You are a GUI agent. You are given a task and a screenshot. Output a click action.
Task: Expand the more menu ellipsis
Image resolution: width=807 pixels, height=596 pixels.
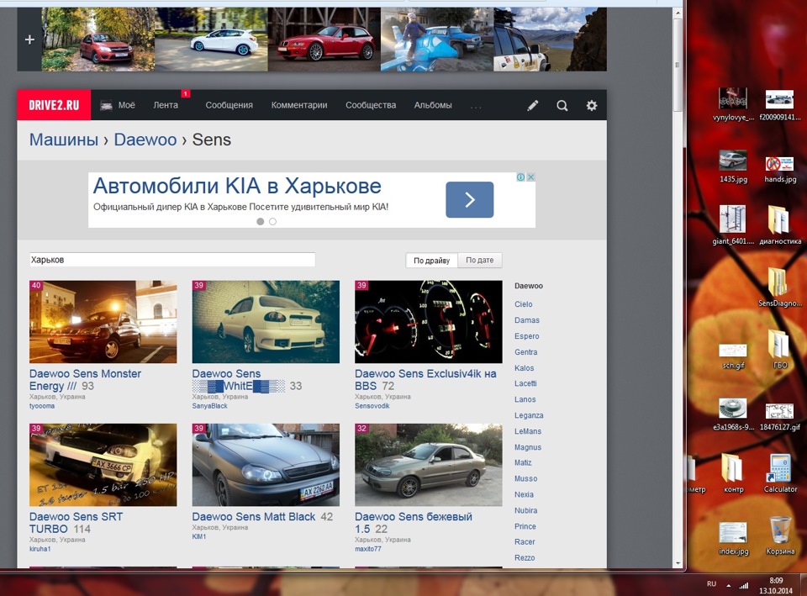(x=476, y=107)
